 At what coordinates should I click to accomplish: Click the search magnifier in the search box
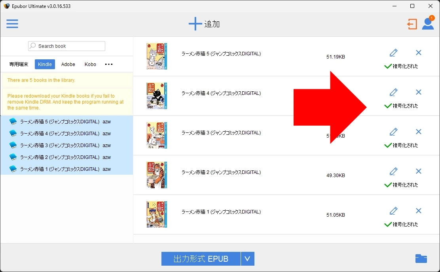(x=33, y=46)
